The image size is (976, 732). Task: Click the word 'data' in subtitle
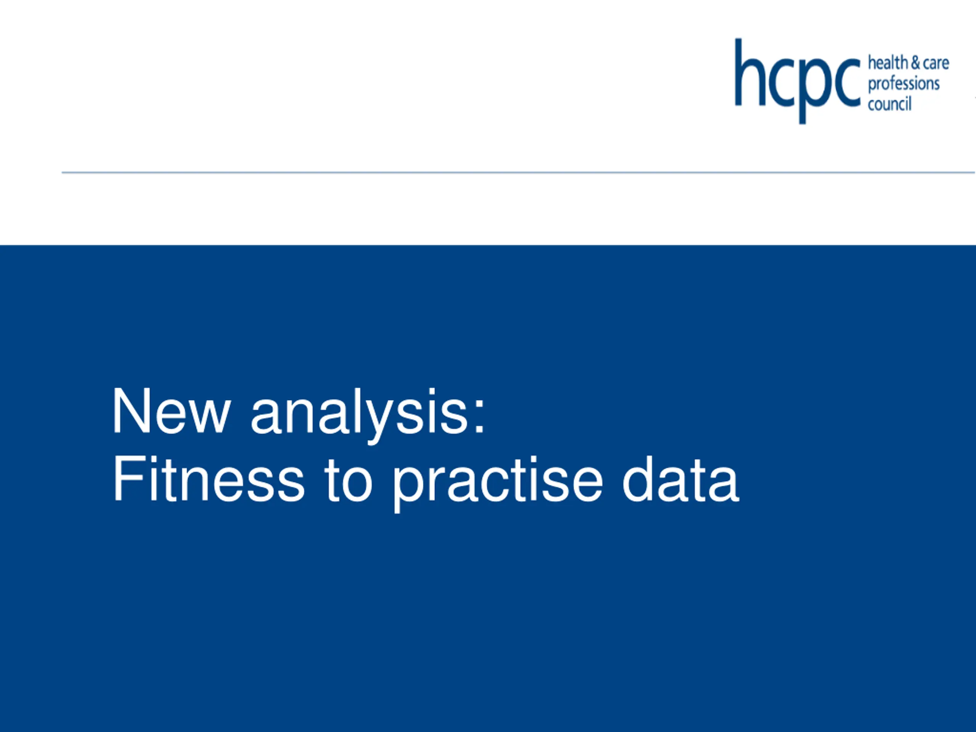(x=681, y=480)
